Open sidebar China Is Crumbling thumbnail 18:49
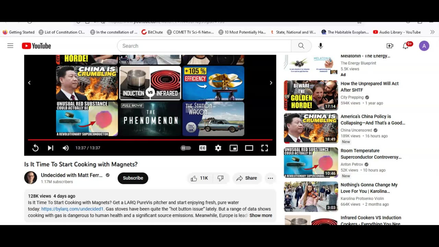Viewport: 439px width, 247px height. (x=311, y=128)
